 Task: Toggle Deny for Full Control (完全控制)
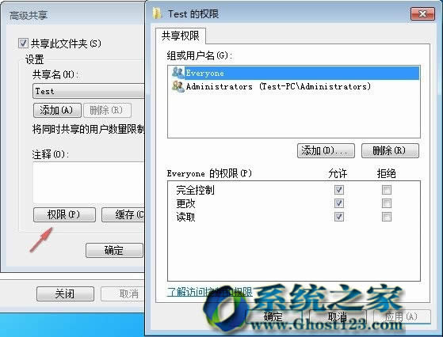pos(387,190)
